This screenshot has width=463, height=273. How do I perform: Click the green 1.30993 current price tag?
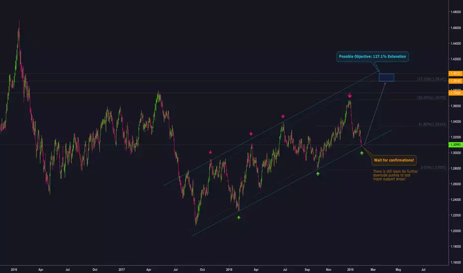click(x=455, y=144)
